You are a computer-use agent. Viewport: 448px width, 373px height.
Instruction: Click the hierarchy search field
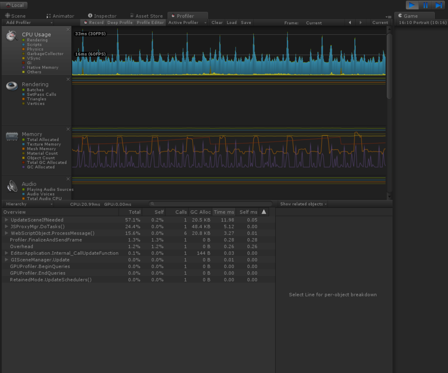pyautogui.click(x=211, y=204)
